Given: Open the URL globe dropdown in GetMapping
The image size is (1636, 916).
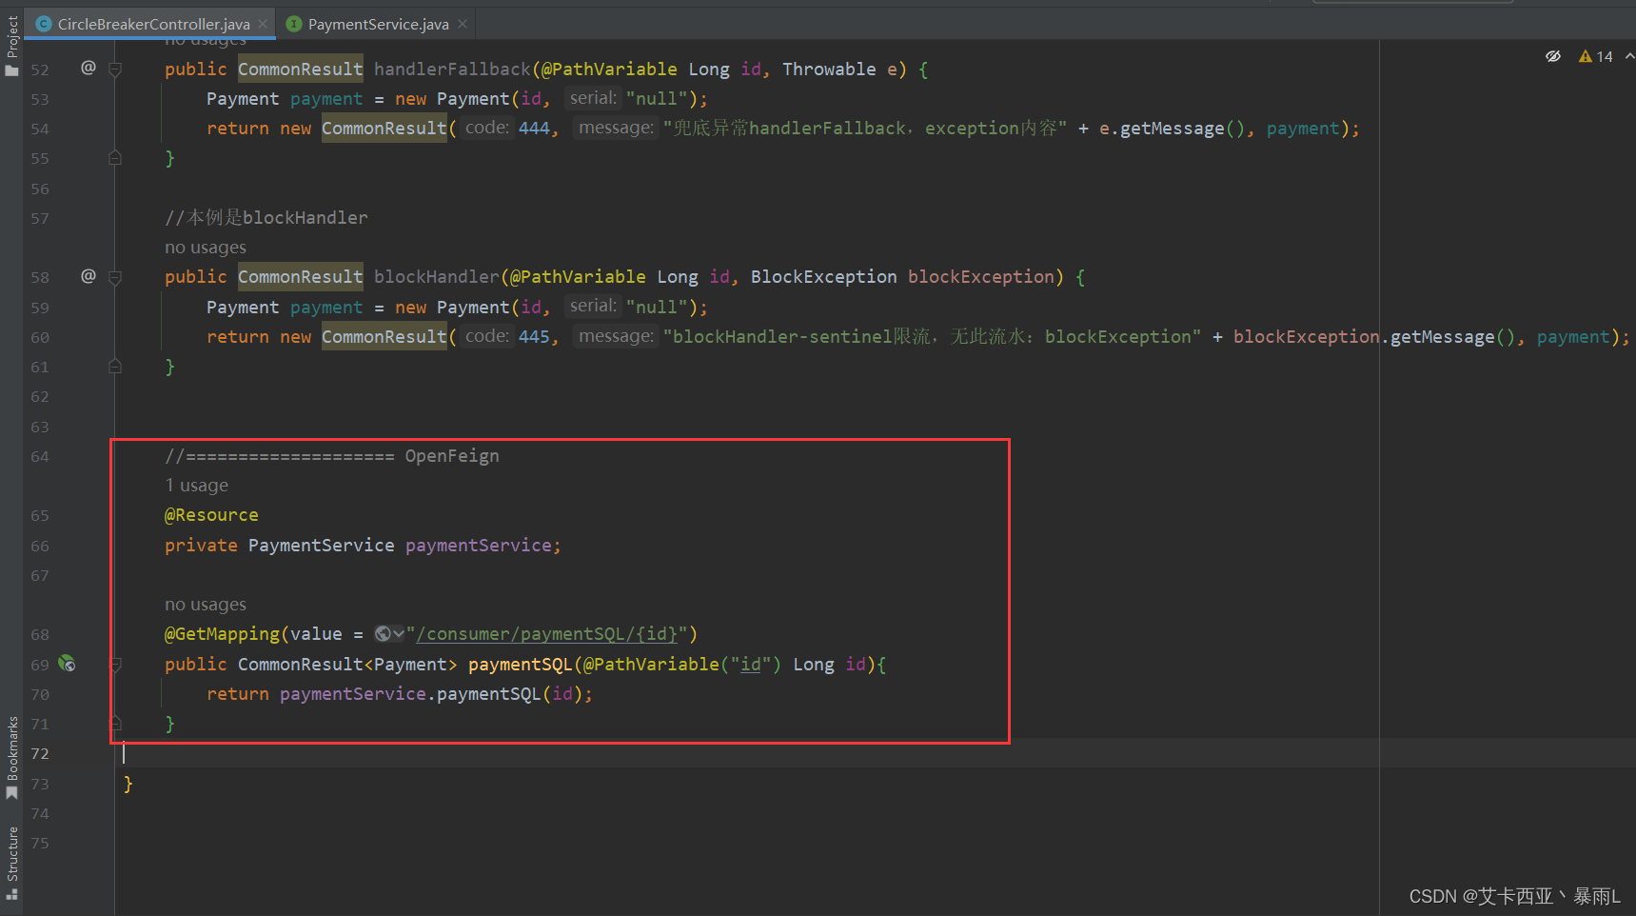Looking at the screenshot, I should (388, 634).
